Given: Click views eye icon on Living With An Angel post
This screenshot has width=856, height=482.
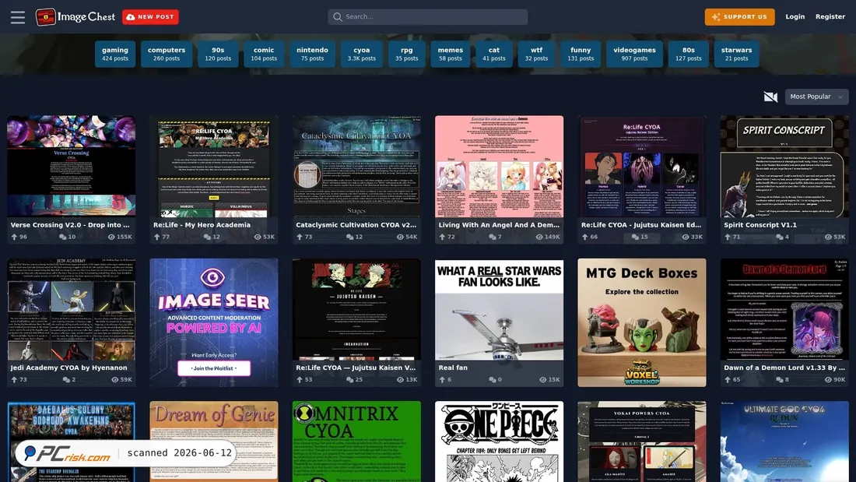Looking at the screenshot, I should point(539,237).
